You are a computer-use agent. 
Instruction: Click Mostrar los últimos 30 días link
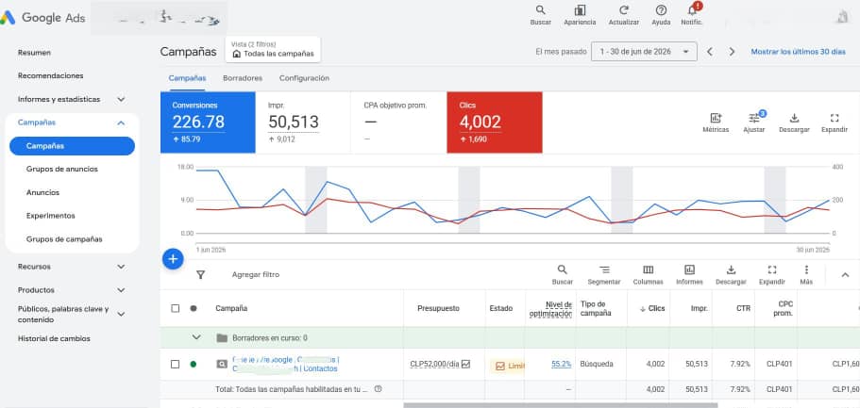[798, 52]
